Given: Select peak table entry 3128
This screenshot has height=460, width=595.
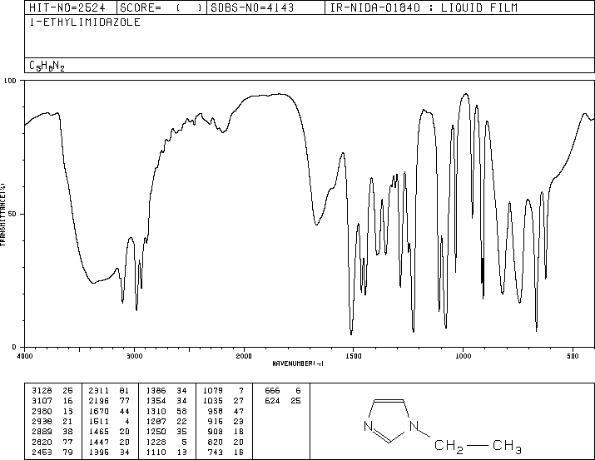Looking at the screenshot, I should pos(42,391).
